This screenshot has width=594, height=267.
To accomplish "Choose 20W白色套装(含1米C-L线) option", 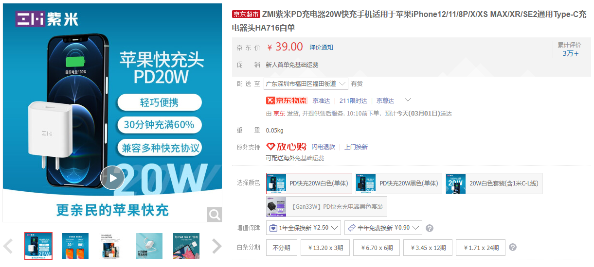I will click(494, 184).
